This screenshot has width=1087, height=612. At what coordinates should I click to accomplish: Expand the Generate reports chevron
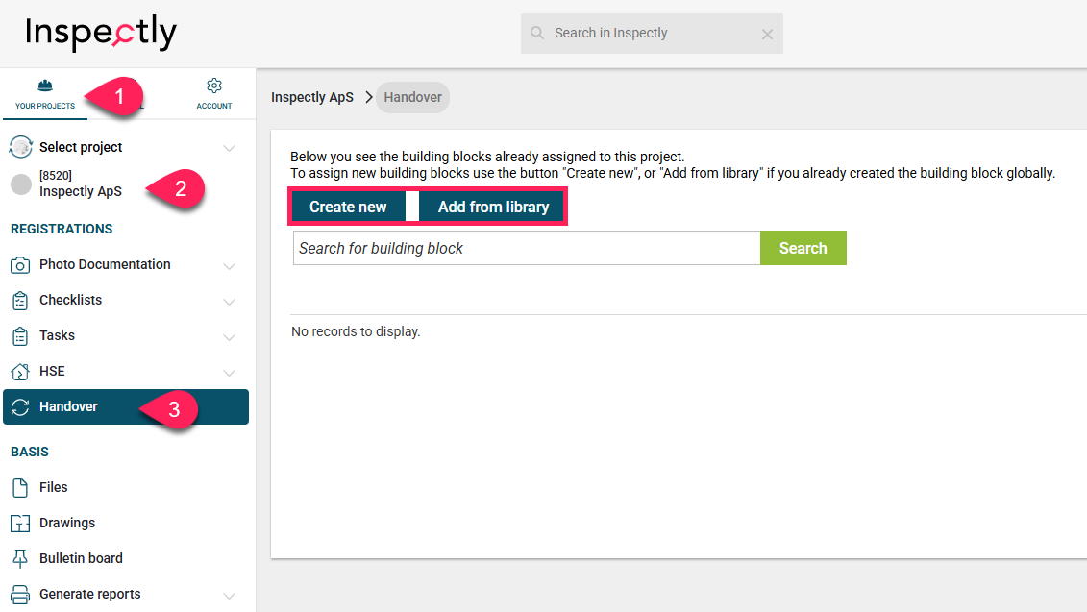coord(230,595)
